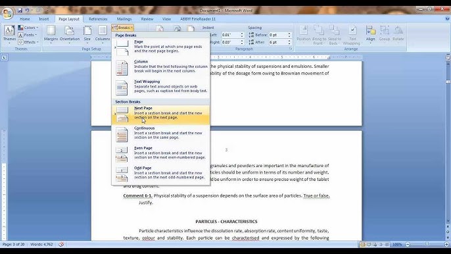
Task: Click the Save icon in Quick Access toolbar
Action: pyautogui.click(x=20, y=11)
